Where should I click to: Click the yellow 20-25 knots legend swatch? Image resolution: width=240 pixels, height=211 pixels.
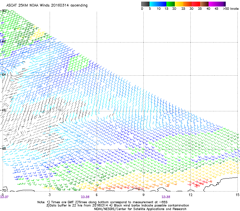coord(179,4)
